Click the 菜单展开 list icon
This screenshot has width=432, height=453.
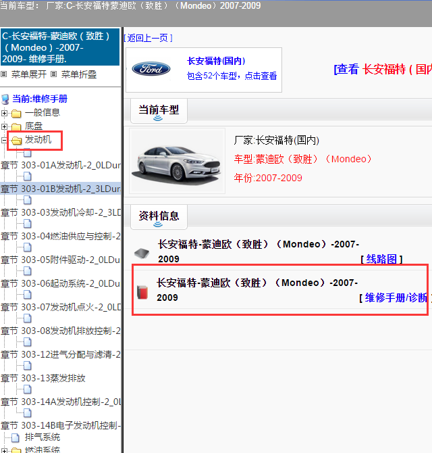tap(4, 74)
